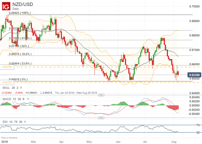The image size is (202, 144).
Task: Select the 0.65790 orange price label
Action: pos(7,67)
